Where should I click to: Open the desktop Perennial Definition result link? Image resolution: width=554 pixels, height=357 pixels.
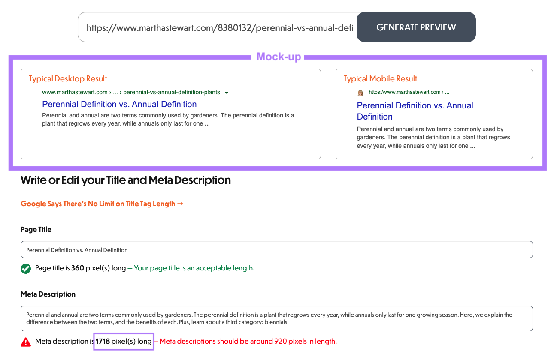point(119,104)
